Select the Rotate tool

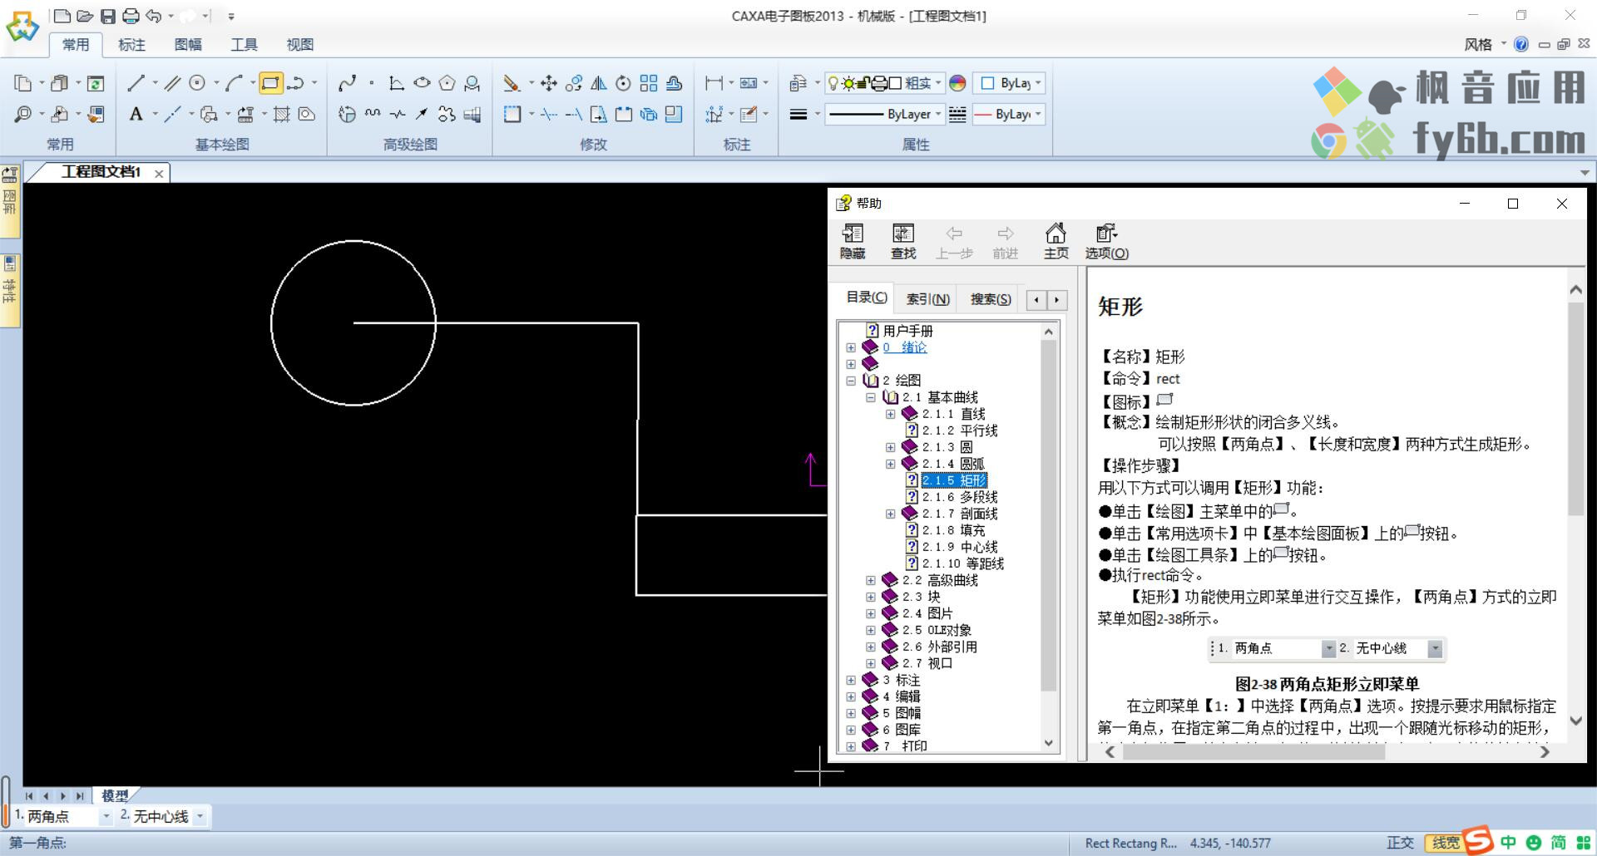pyautogui.click(x=623, y=83)
